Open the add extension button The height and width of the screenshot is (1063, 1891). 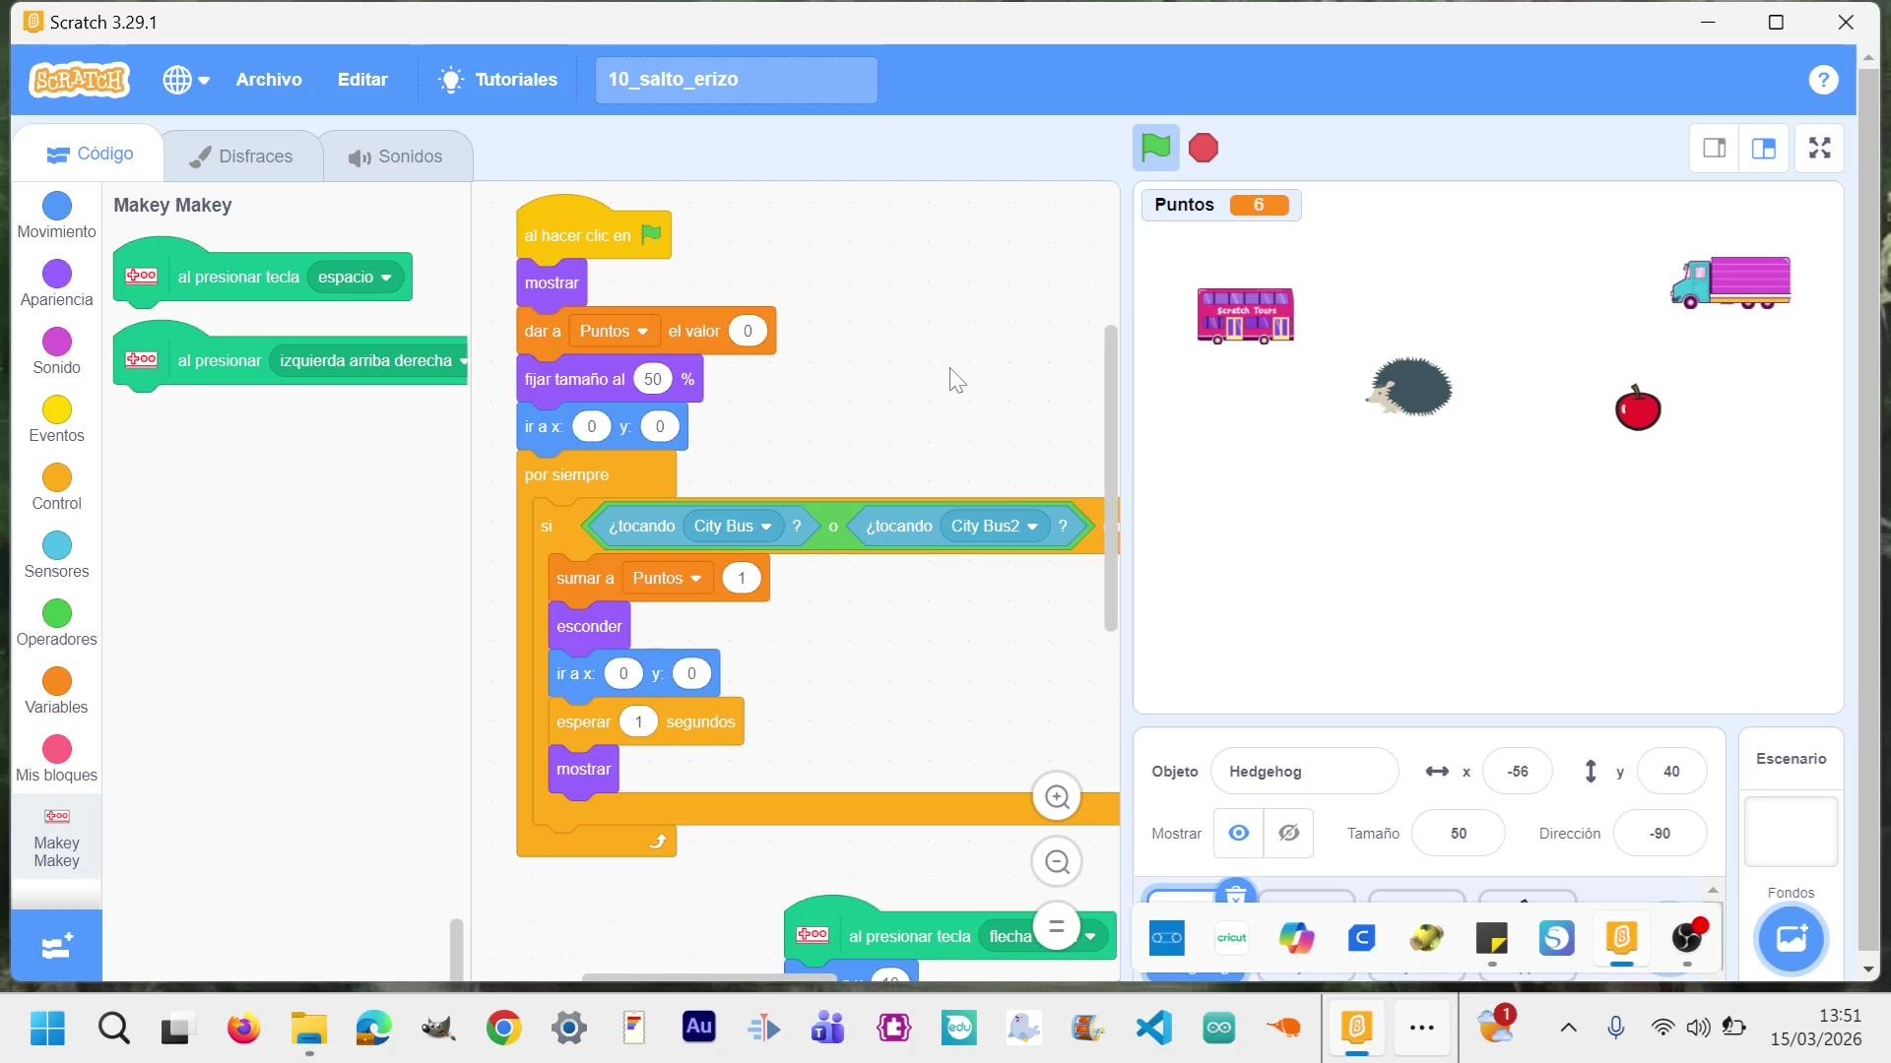point(56,946)
